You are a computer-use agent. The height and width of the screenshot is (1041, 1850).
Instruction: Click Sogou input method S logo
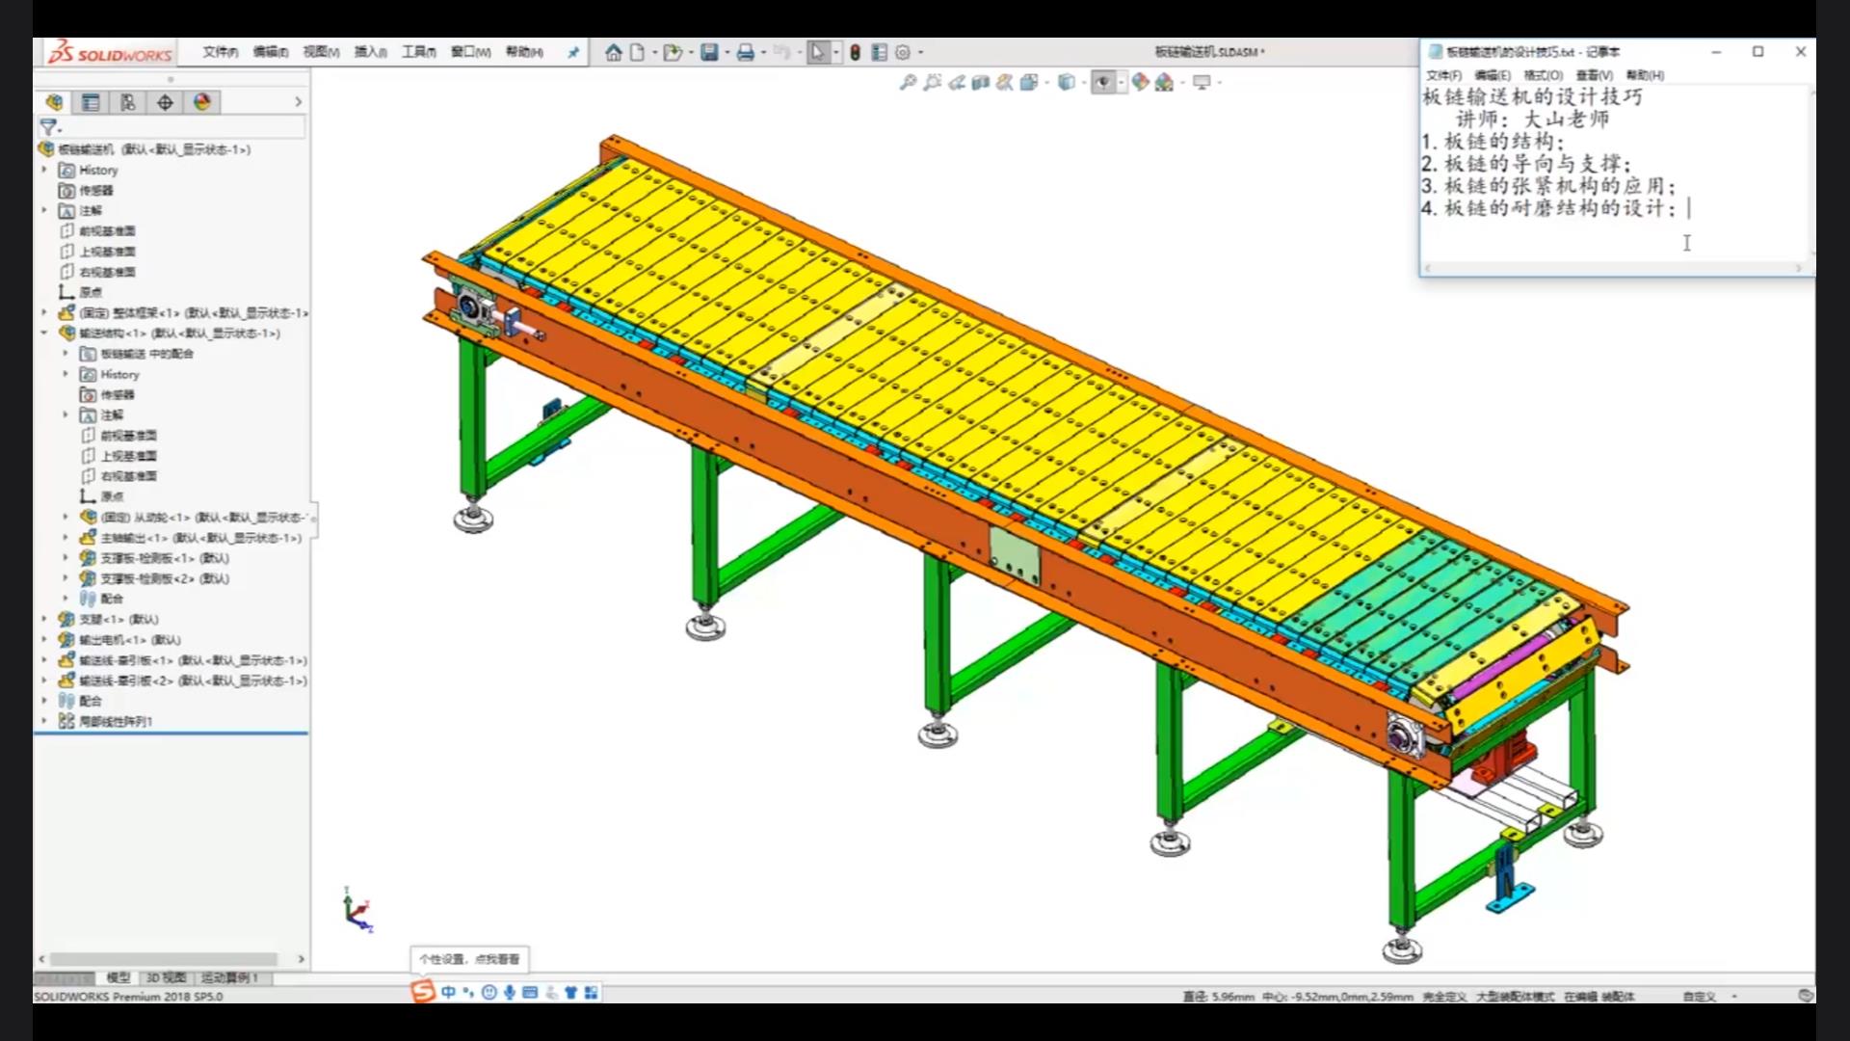(423, 992)
